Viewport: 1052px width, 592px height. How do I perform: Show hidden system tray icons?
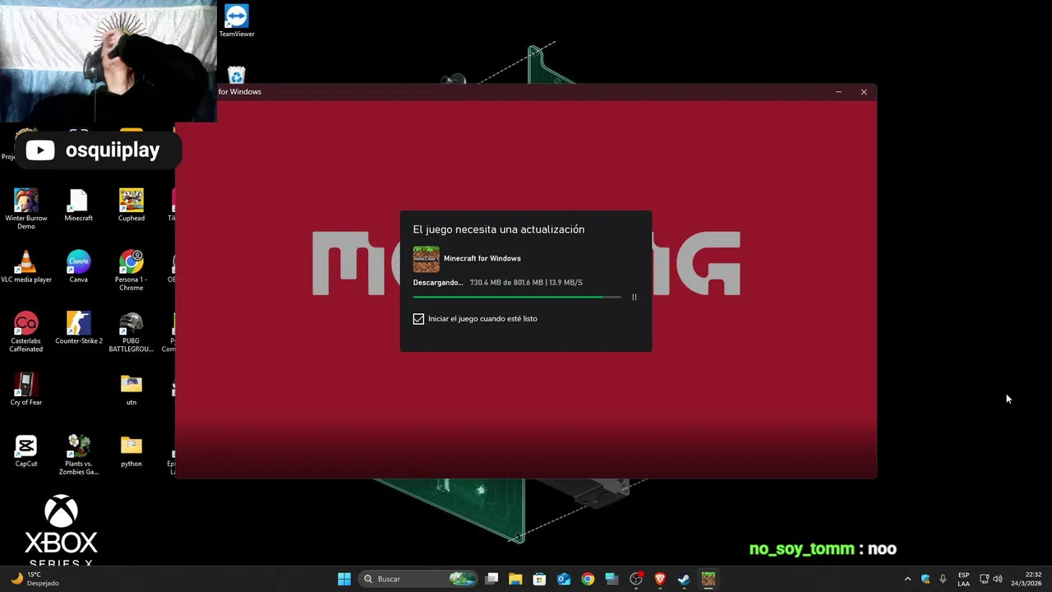(907, 579)
